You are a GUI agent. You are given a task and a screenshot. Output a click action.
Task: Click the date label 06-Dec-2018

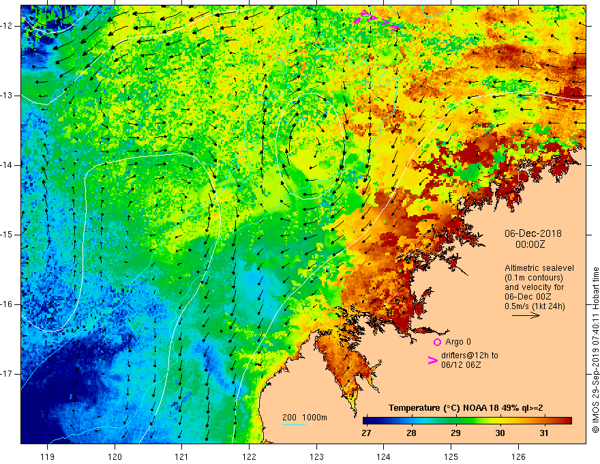click(x=533, y=233)
